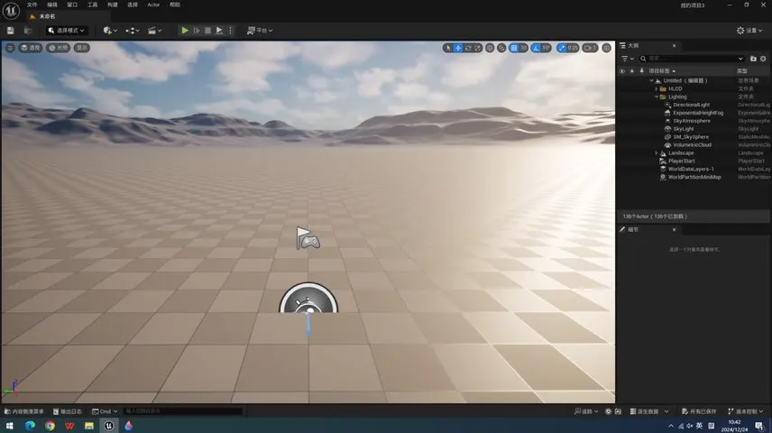Click the PlayerStart flag icon in viewport
Viewport: 772px width, 433px height.
pos(308,238)
